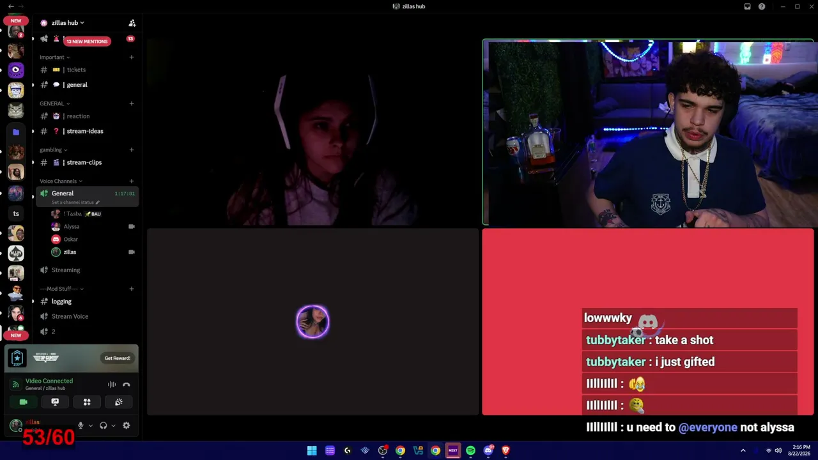Open the 'General / zillas hub' connection link
The height and width of the screenshot is (460, 818).
coord(45,388)
